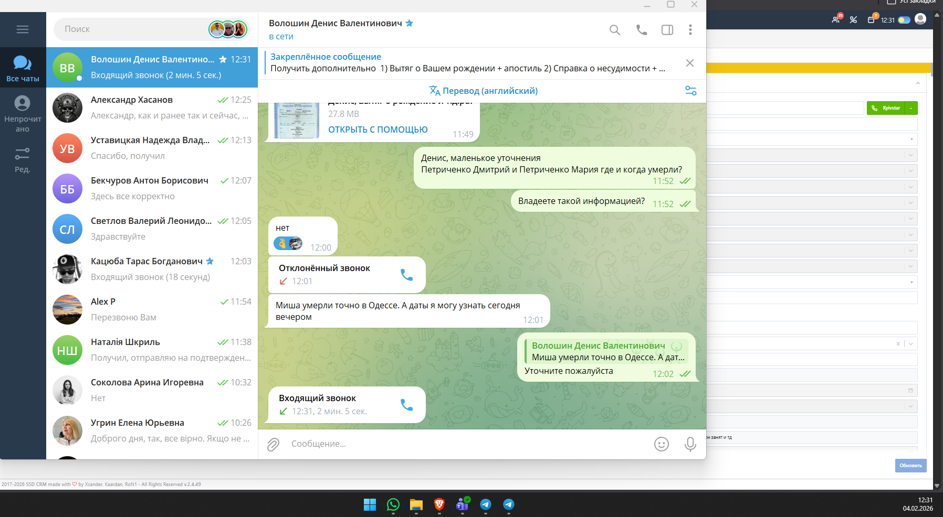Open chat with Соколова Арина Игоревна
The width and height of the screenshot is (943, 517).
tap(152, 390)
